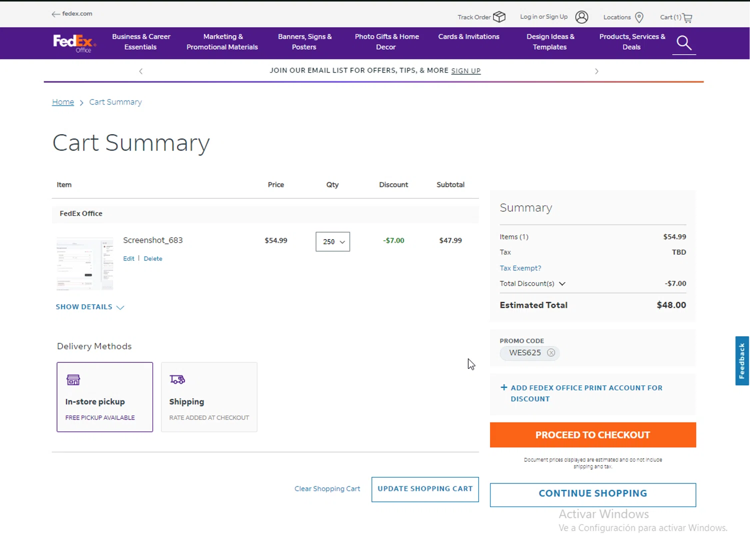This screenshot has width=750, height=546.
Task: Open the search magnifier icon
Action: tap(684, 43)
